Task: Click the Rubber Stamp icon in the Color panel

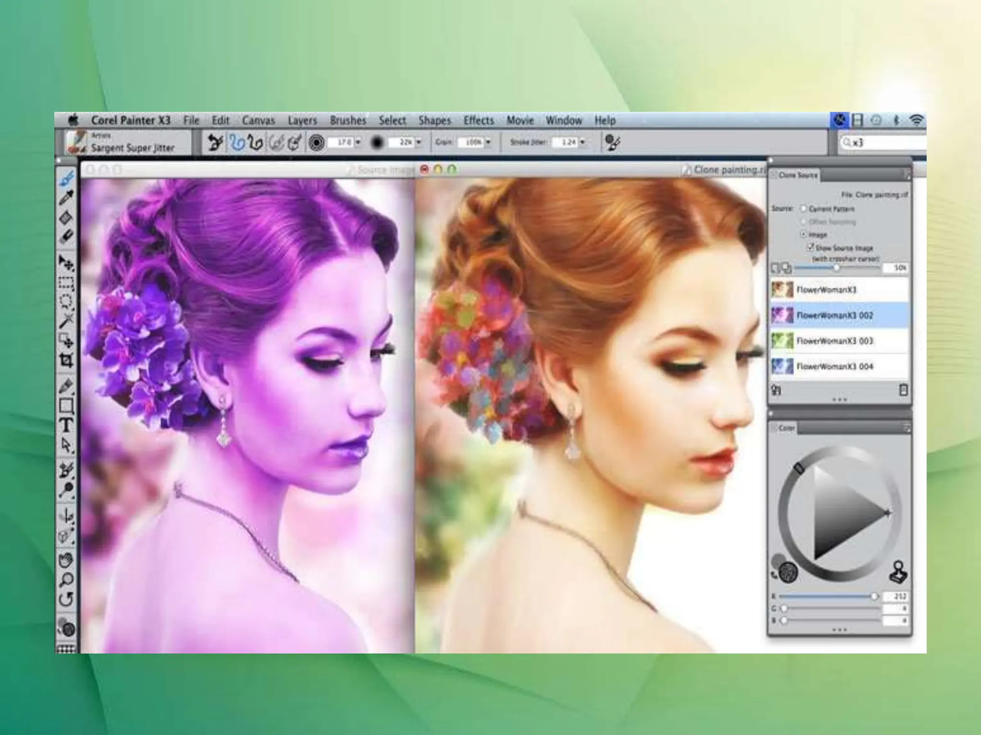Action: click(x=898, y=572)
